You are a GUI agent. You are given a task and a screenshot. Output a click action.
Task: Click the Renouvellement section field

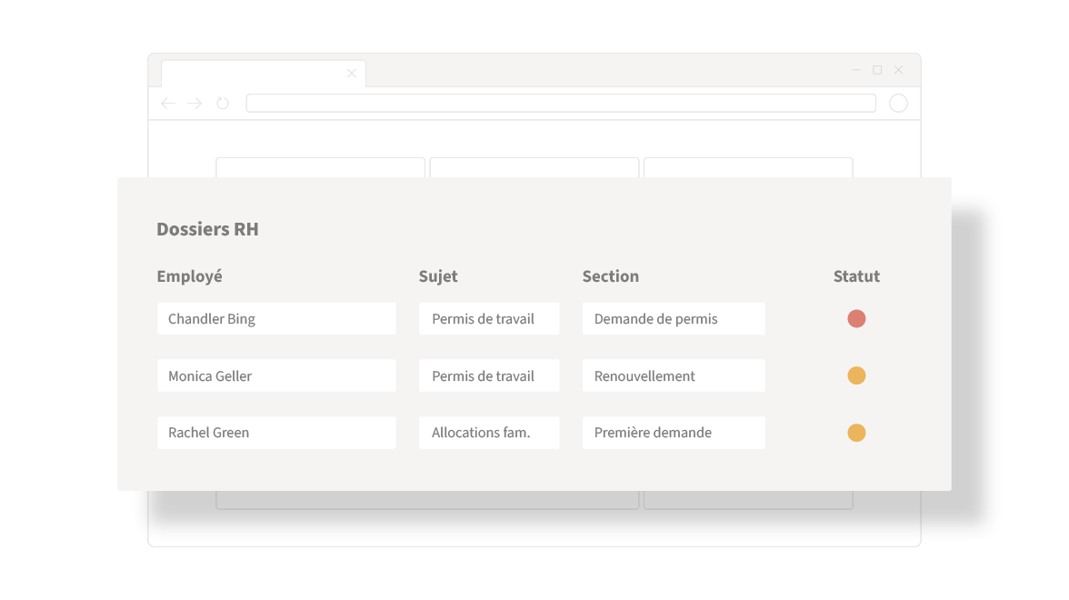point(674,375)
